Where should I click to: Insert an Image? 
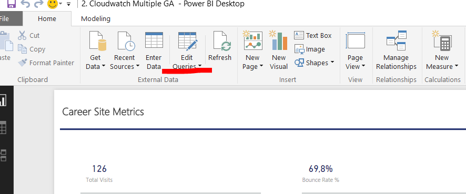point(309,49)
